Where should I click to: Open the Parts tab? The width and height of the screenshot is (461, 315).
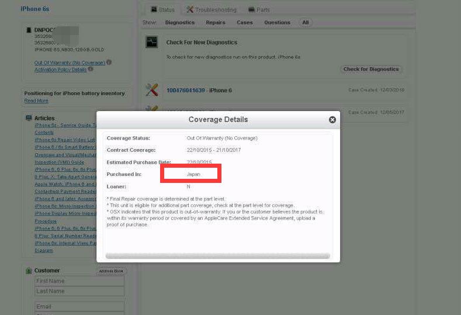pyautogui.click(x=259, y=10)
